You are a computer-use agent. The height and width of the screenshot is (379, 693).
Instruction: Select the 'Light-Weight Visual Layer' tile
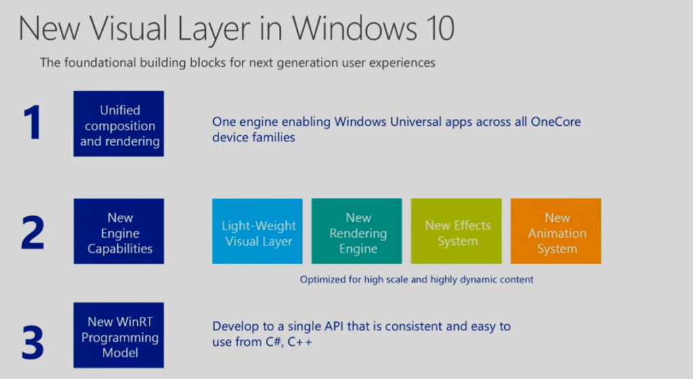(257, 231)
